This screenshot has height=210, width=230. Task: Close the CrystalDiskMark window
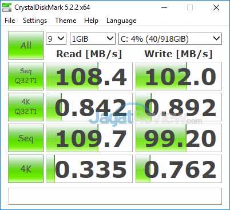pyautogui.click(x=216, y=7)
